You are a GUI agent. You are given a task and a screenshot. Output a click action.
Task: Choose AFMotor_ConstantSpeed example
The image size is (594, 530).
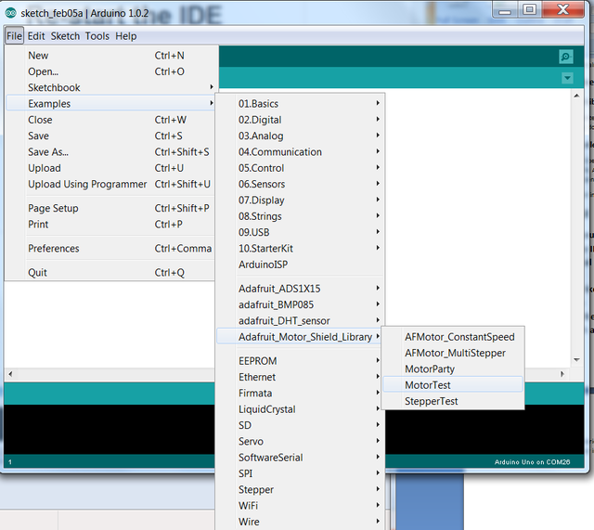pos(458,337)
